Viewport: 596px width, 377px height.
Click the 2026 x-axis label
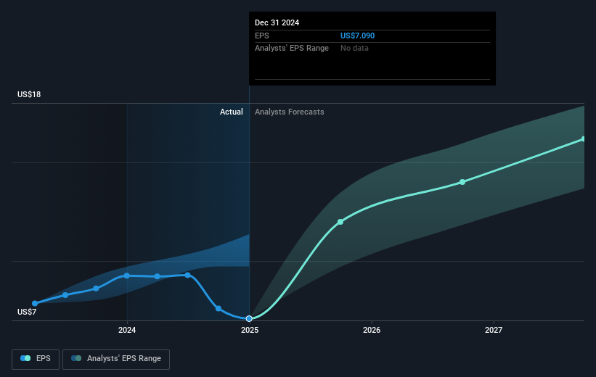(x=372, y=331)
